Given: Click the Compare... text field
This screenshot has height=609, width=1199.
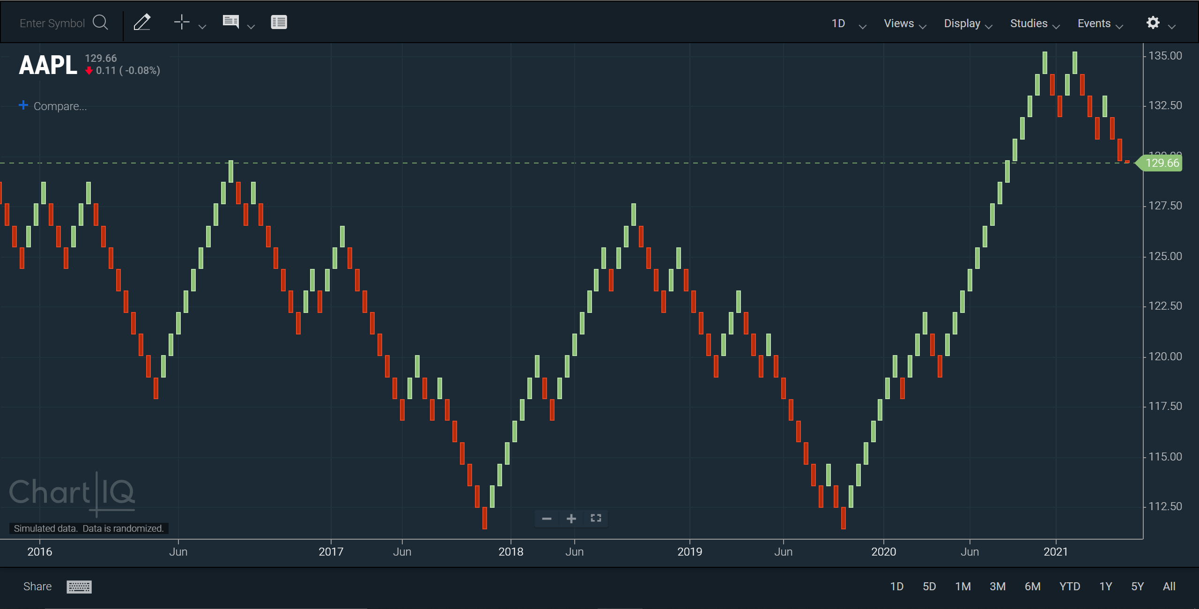Looking at the screenshot, I should (x=60, y=106).
